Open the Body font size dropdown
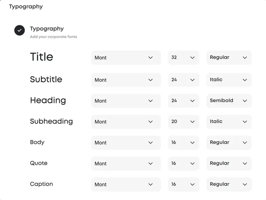Image resolution: width=266 pixels, height=200 pixels. [184, 143]
